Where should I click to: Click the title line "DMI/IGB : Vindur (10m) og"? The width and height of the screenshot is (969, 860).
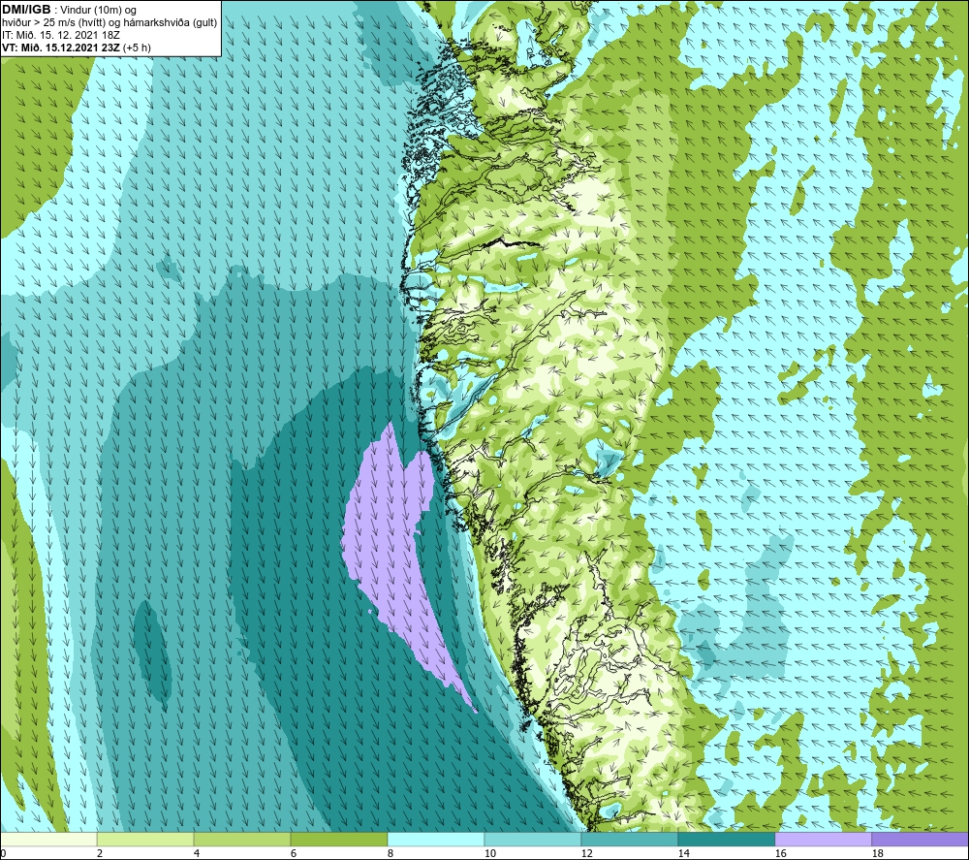[69, 10]
